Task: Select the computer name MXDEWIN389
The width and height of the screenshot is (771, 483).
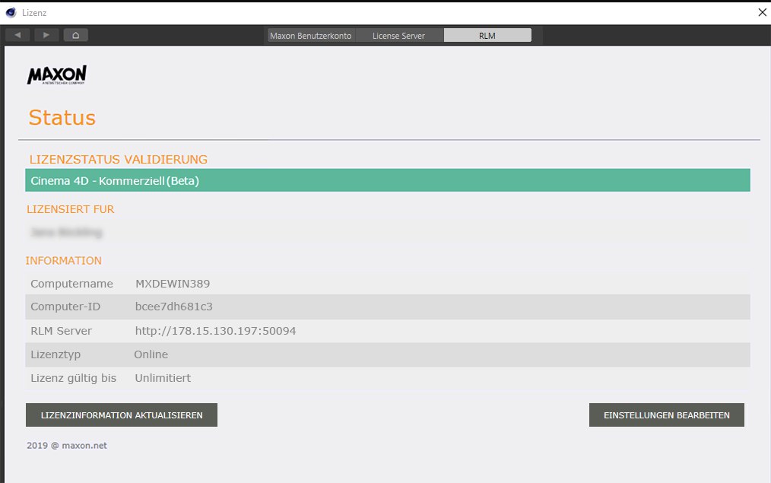Action: [x=173, y=284]
